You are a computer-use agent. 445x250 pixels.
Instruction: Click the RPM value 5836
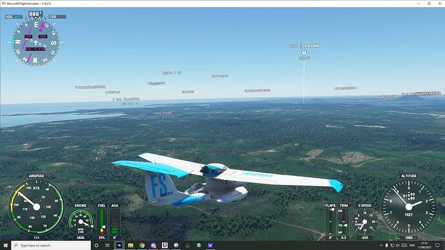click(81, 238)
